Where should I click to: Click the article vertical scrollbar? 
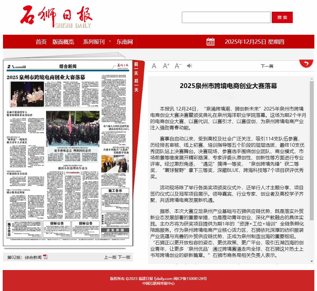(312, 150)
